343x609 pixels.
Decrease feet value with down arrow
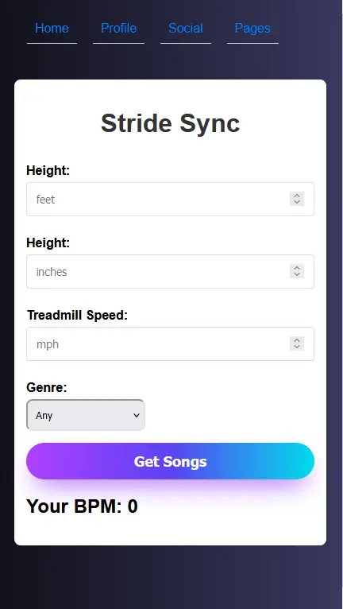pos(297,203)
